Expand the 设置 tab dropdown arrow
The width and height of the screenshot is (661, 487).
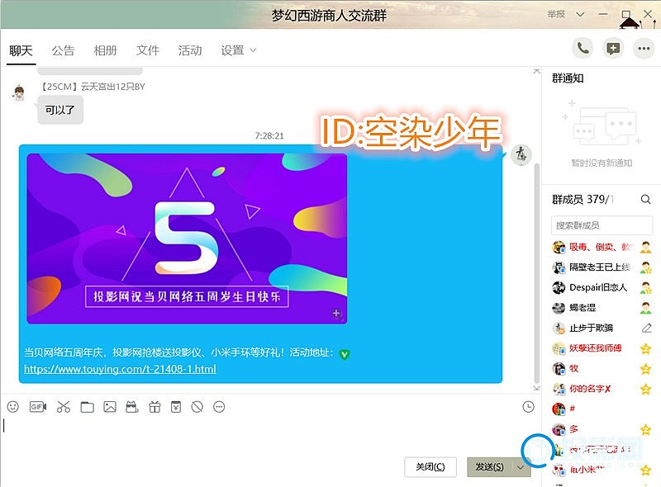pos(253,50)
